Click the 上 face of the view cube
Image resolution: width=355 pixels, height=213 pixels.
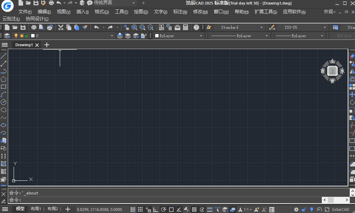coord(332,71)
